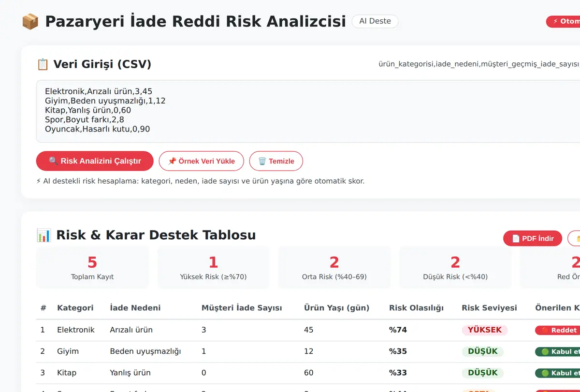Run Risk Analizini Çalıştır button
580x392 pixels.
tap(95, 161)
